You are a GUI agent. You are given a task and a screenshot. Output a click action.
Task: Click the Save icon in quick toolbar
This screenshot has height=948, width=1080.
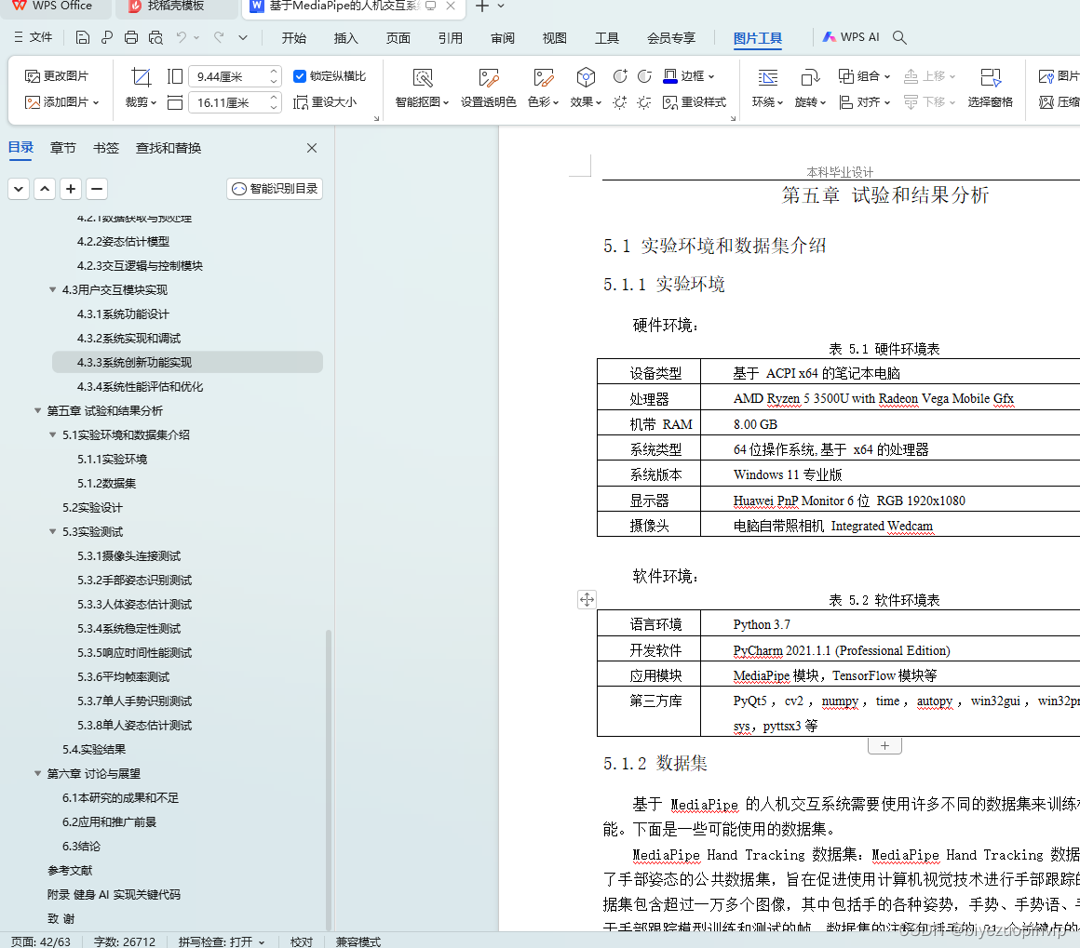tap(83, 38)
